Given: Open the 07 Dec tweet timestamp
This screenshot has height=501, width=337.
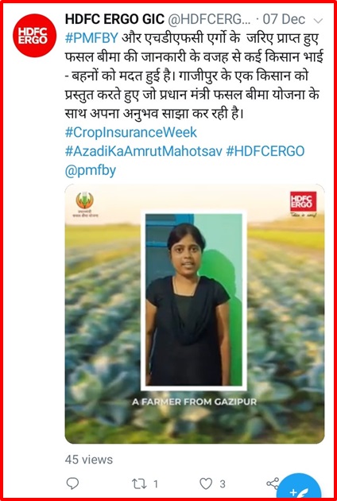Looking at the screenshot, I should (284, 20).
